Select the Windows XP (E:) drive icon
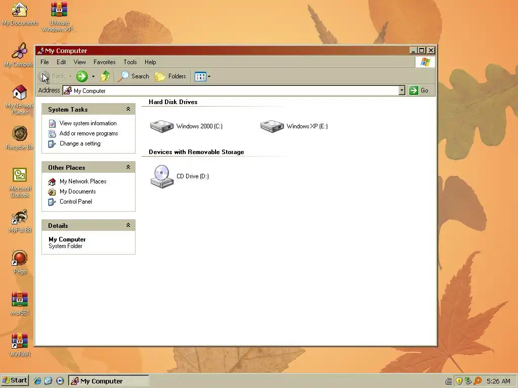This screenshot has width=518, height=388. pyautogui.click(x=272, y=126)
